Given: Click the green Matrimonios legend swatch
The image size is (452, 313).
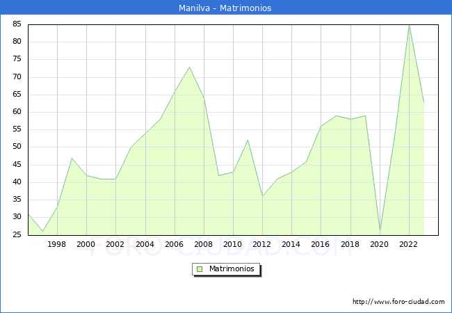Looking at the screenshot, I should pos(200,269).
